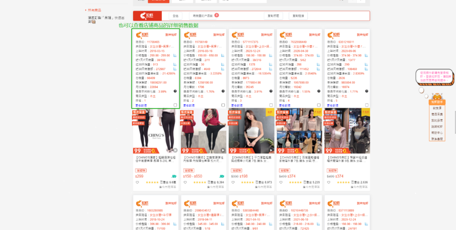Image resolution: width=456 pixels, height=230 pixels.
Task: Open 我的货库 in the 知虾助手 menu
Action: (437, 120)
